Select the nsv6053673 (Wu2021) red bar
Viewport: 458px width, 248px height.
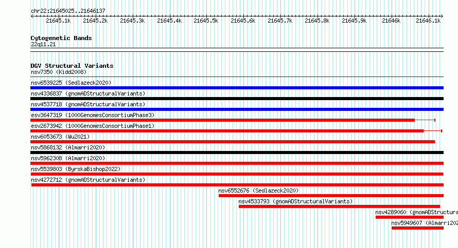(x=233, y=142)
